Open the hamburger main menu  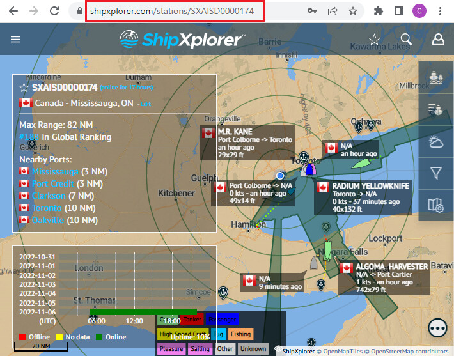pos(15,39)
